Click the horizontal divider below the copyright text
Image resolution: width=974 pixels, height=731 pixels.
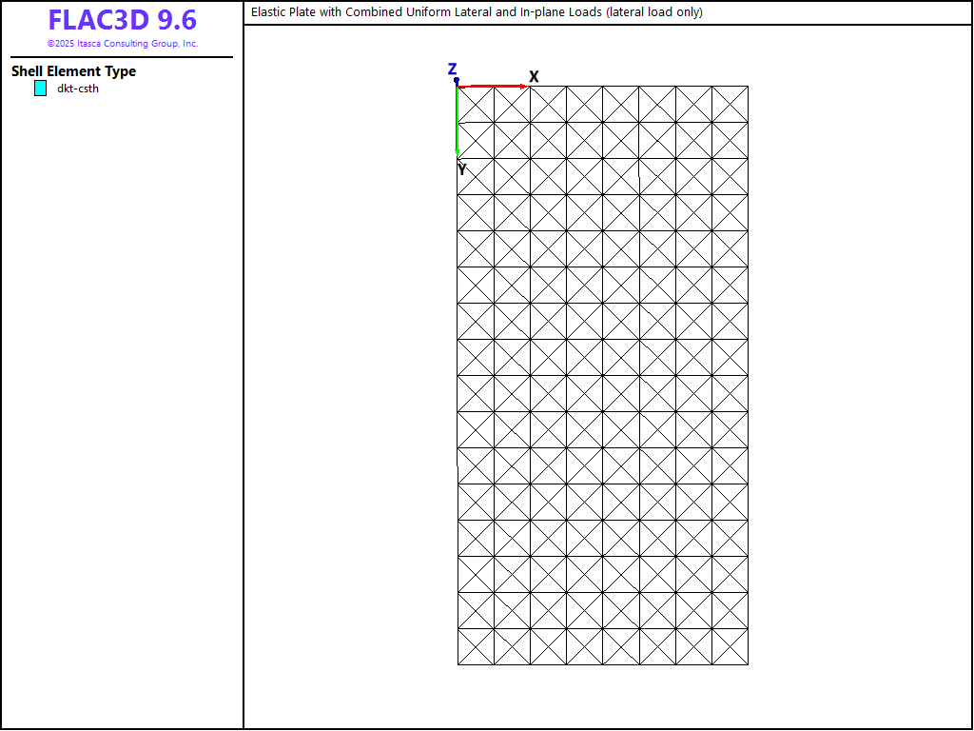tap(122, 57)
